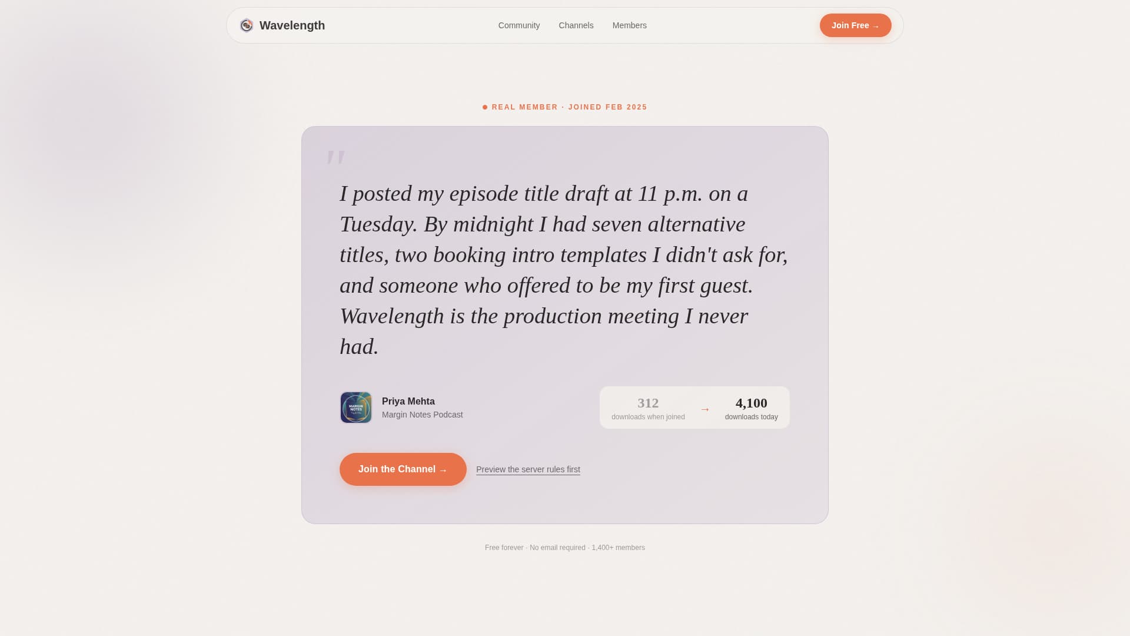
Task: Click the 312 downloads when joined stat
Action: pyautogui.click(x=647, y=403)
